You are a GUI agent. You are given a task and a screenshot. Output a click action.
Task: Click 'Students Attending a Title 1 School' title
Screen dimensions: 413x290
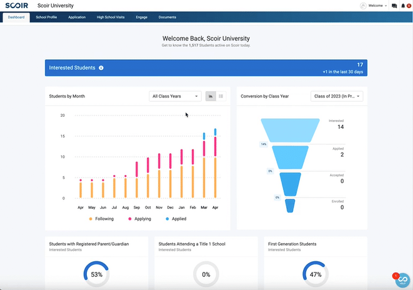(192, 244)
